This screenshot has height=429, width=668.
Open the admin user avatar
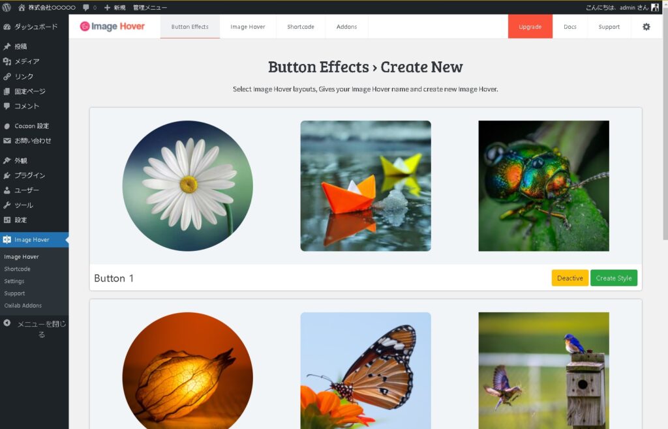(655, 7)
